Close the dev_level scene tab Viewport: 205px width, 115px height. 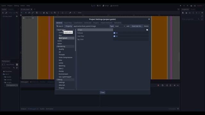[x=31, y=9]
